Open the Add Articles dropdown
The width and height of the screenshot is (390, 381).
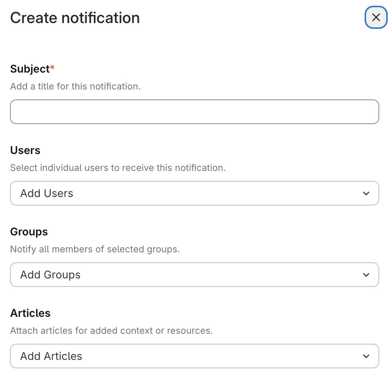click(194, 356)
